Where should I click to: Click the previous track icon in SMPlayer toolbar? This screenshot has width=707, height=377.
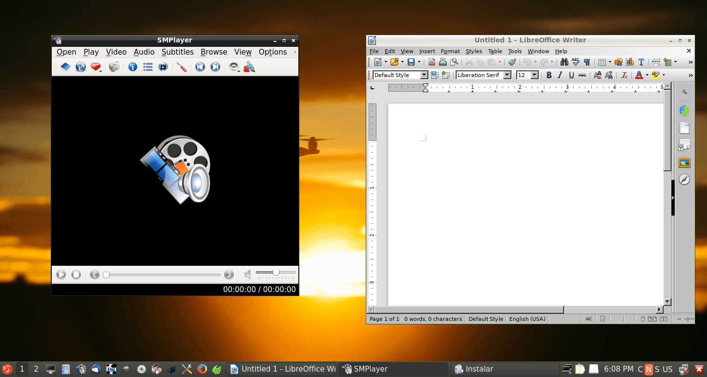[x=200, y=67]
